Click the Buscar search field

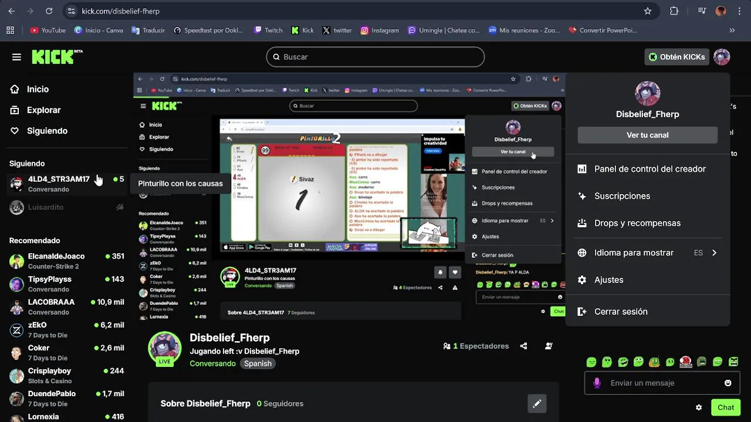(375, 57)
